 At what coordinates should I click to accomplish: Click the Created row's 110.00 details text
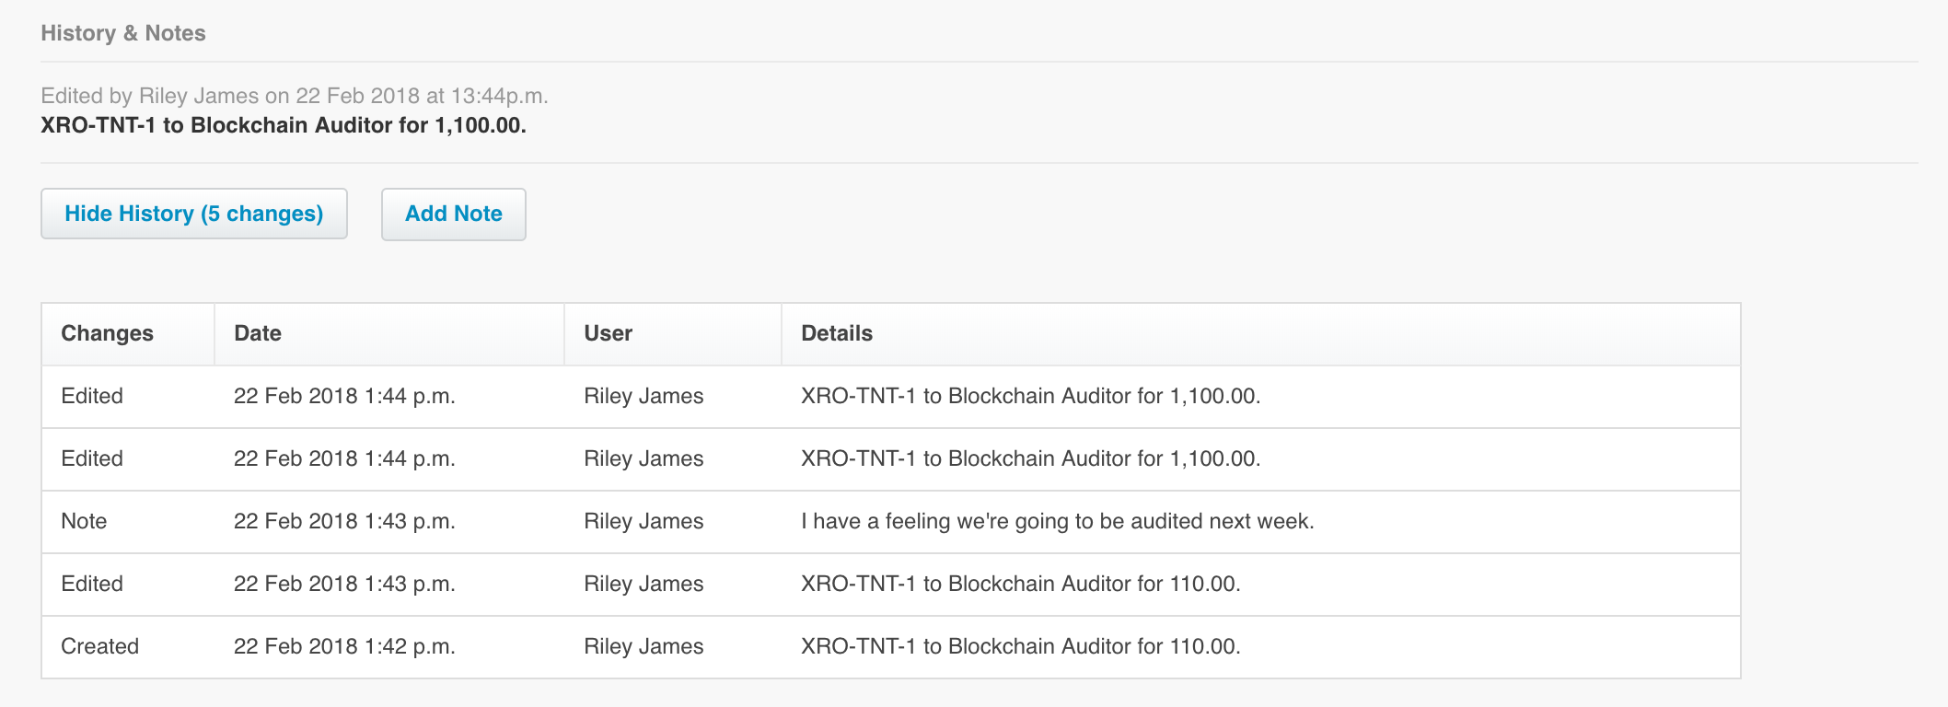coord(1021,646)
